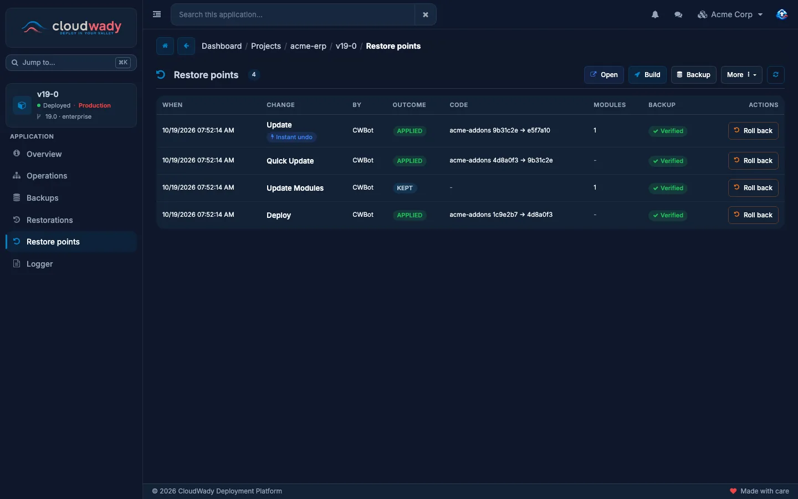
Task: Click the CHANGE column header
Action: click(x=280, y=105)
